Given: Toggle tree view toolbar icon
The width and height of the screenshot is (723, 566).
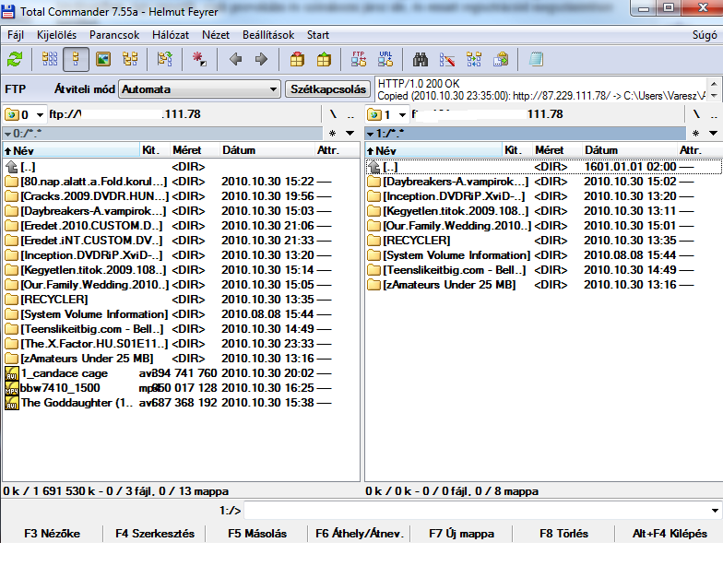Looking at the screenshot, I should pyautogui.click(x=130, y=59).
